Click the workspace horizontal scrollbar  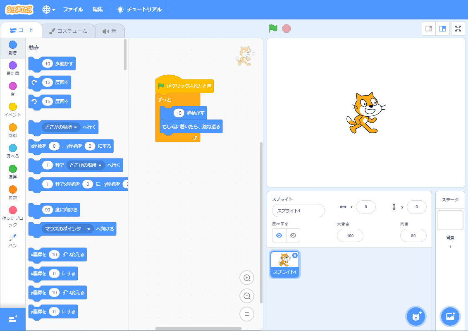[198, 329]
